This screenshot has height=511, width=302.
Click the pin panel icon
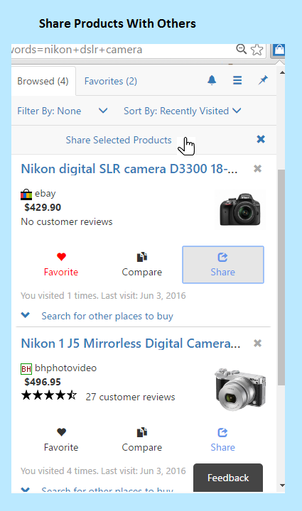(x=263, y=80)
